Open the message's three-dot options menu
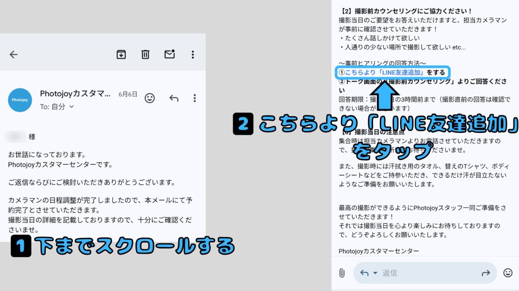 point(195,98)
